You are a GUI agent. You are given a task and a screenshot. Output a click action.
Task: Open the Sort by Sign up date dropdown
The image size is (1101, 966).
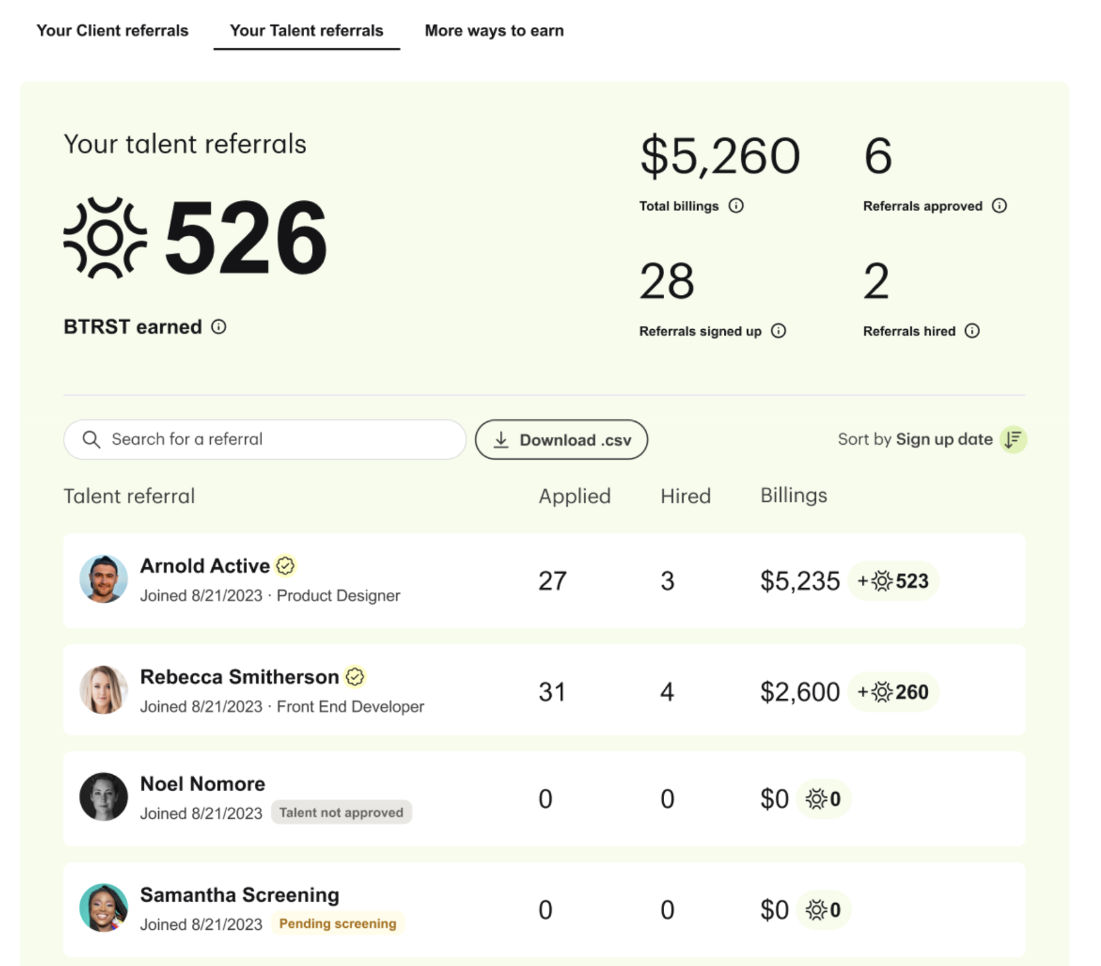coord(943,439)
